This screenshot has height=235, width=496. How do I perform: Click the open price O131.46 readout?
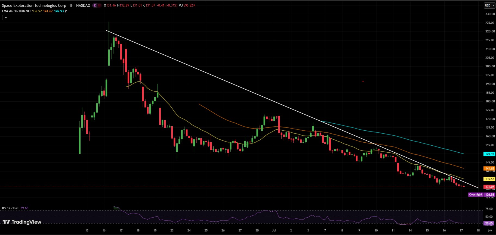tap(110, 5)
